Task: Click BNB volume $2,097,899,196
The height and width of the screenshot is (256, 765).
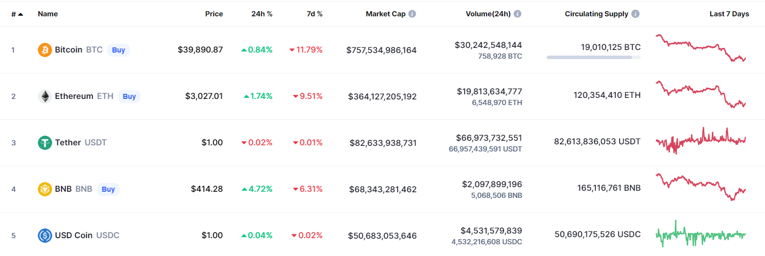Action: click(491, 184)
